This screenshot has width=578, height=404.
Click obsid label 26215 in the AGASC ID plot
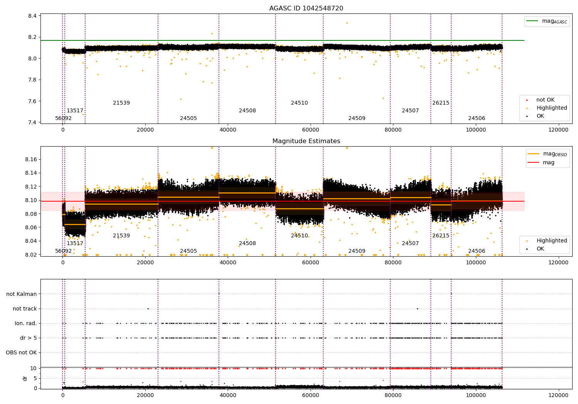click(x=441, y=103)
